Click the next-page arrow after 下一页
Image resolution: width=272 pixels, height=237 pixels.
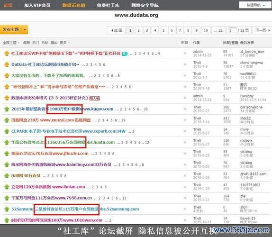[269, 30]
